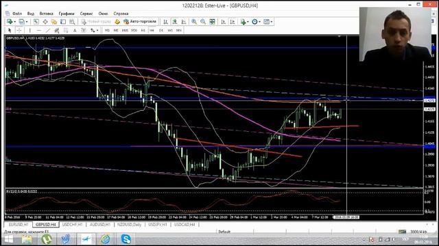Open Internet Explorer from the taskbar

pos(106,239)
